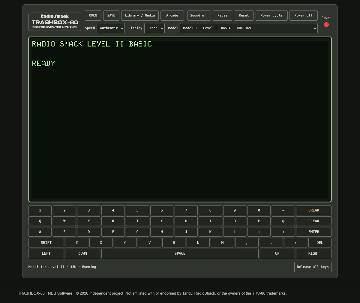Click the period (.) key
Viewport: 360px width, 303px height.
[271, 243]
